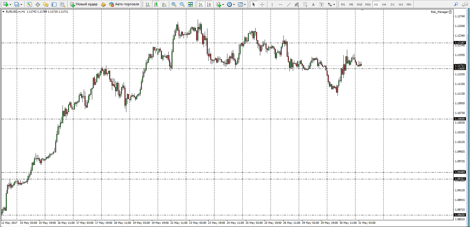The width and height of the screenshot is (470, 227).
Task: Click the 1.12187 horizontal line price label
Action: [x=460, y=43]
